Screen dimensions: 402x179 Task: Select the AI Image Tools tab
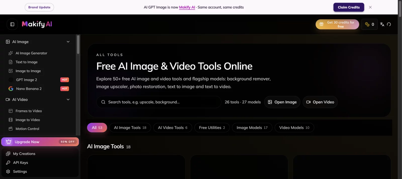pos(130,127)
